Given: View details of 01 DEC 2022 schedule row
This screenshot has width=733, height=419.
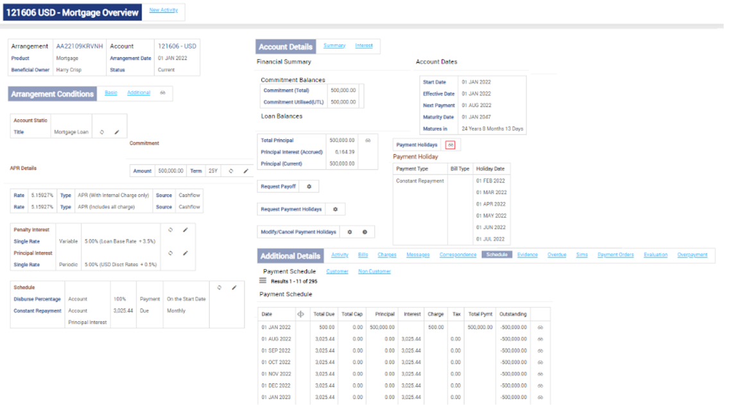Looking at the screenshot, I should (x=540, y=386).
